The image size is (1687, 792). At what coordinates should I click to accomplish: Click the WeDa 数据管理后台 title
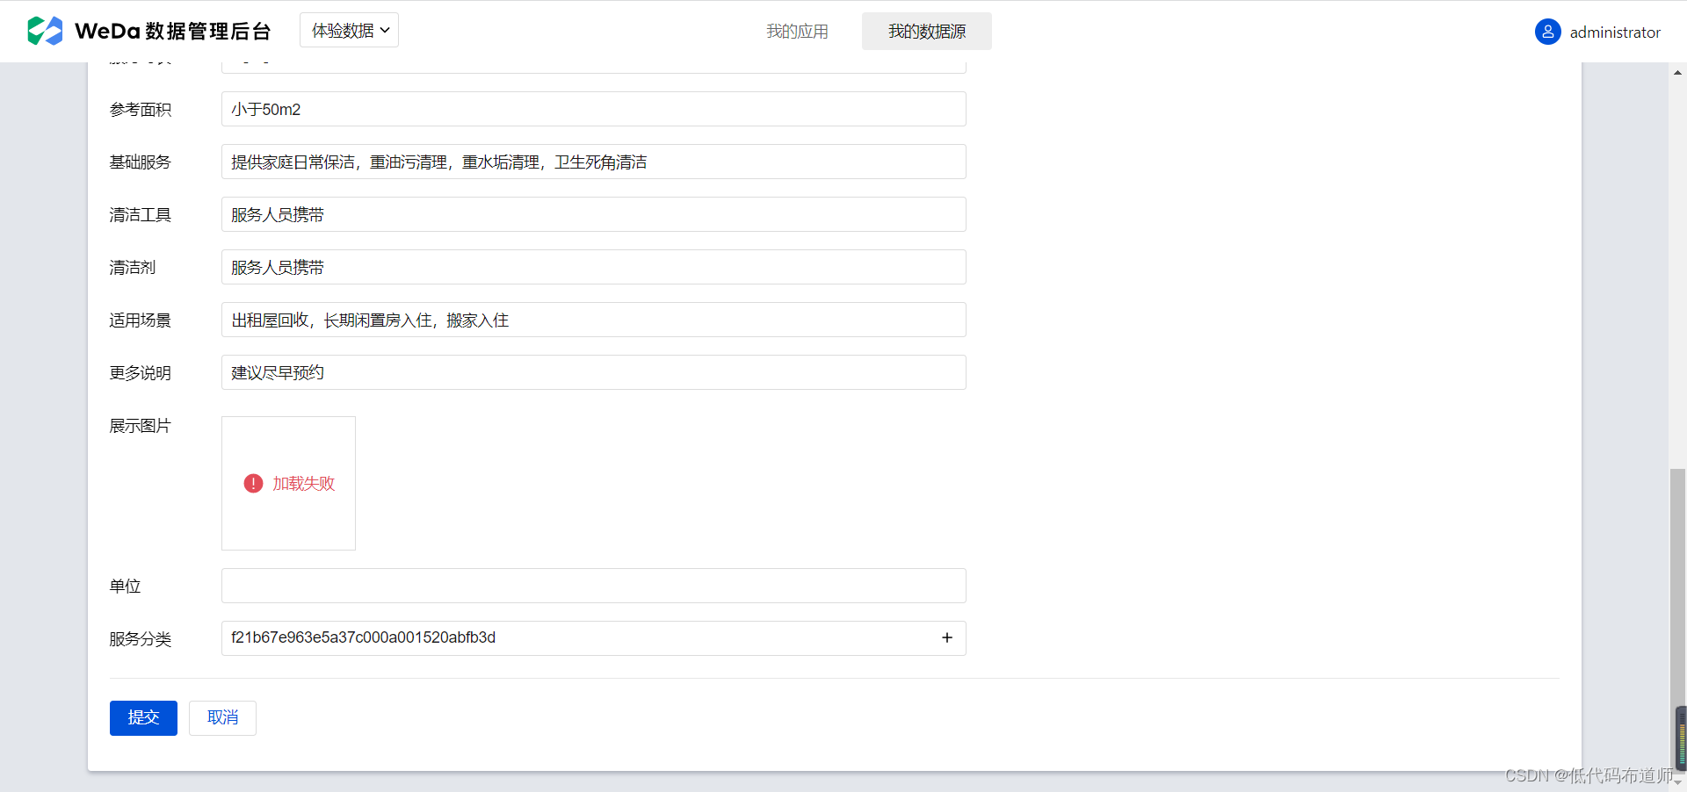[173, 32]
